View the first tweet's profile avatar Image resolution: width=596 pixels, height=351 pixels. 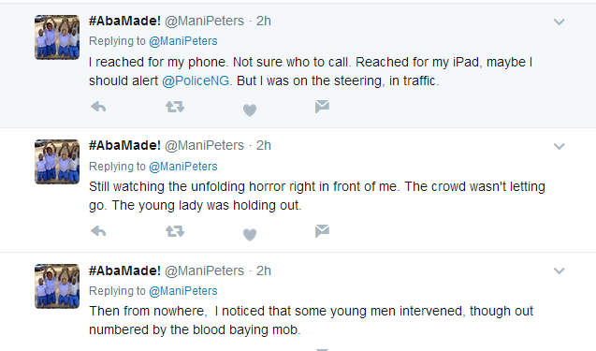coord(57,37)
